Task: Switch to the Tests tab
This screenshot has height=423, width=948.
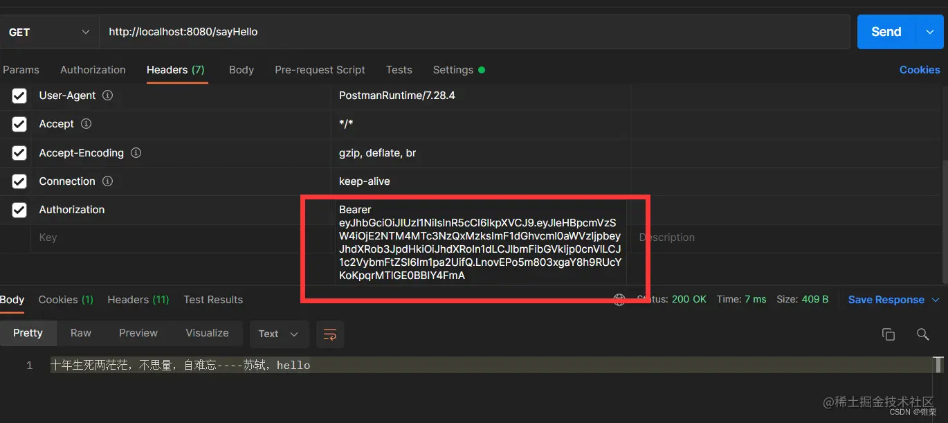Action: pyautogui.click(x=399, y=69)
